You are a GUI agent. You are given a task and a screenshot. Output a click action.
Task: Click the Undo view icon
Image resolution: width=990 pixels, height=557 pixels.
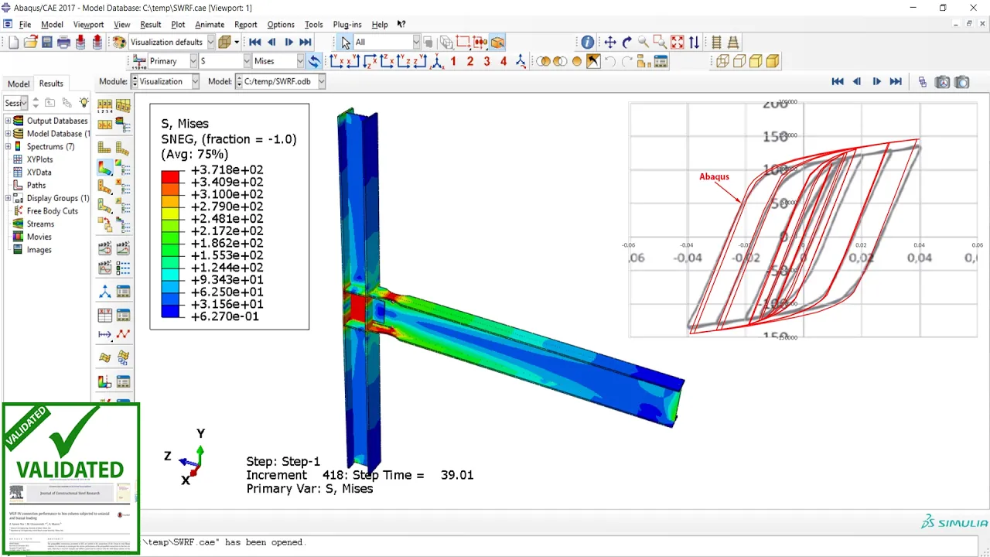pyautogui.click(x=611, y=61)
